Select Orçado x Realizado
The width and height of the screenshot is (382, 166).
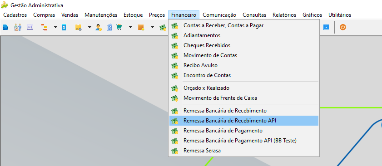coord(244,88)
